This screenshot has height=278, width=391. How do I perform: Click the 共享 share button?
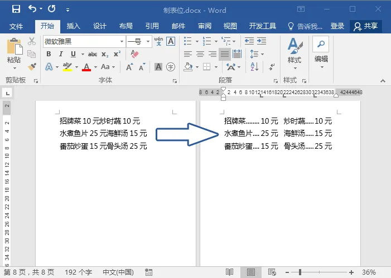click(366, 26)
